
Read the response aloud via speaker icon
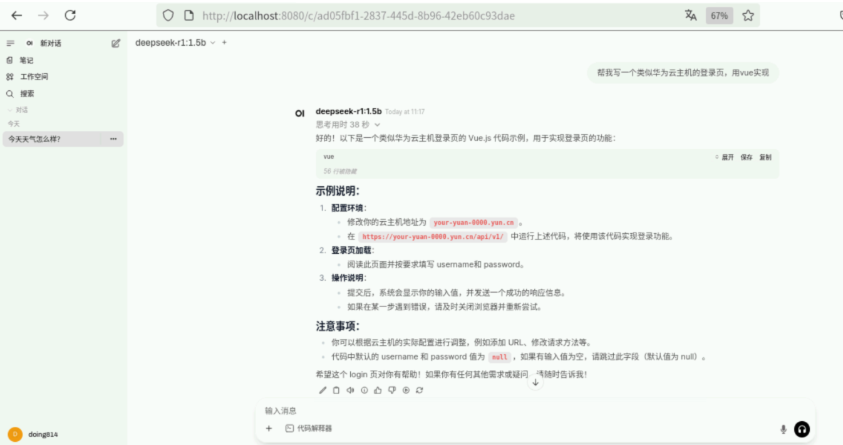click(x=349, y=390)
